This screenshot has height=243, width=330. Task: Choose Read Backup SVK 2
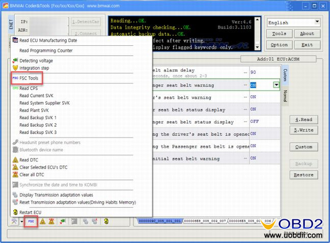38,125
